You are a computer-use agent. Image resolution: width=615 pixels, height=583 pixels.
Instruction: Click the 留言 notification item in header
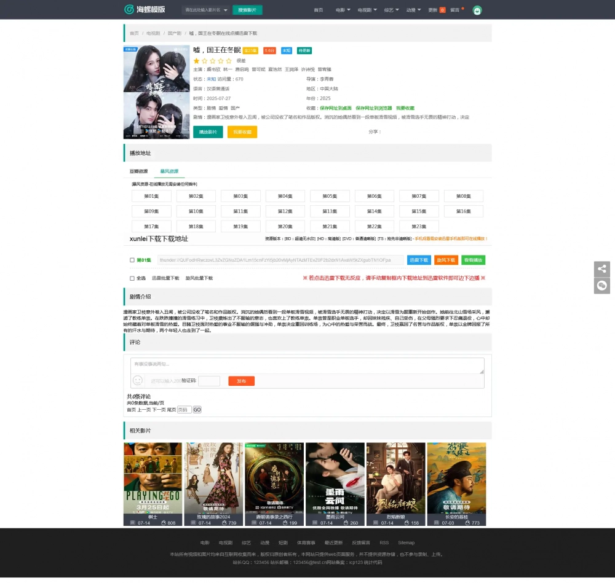tap(456, 10)
